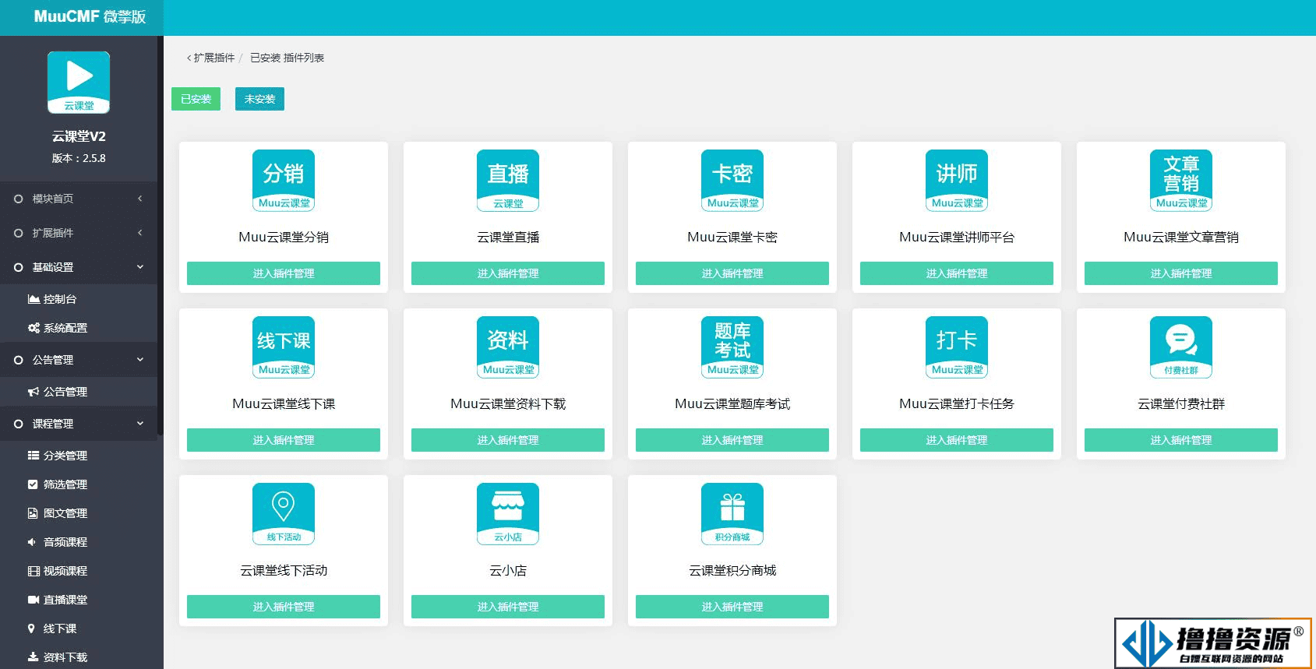Click the 打卡 plugin icon
The width and height of the screenshot is (1316, 669).
957,347
